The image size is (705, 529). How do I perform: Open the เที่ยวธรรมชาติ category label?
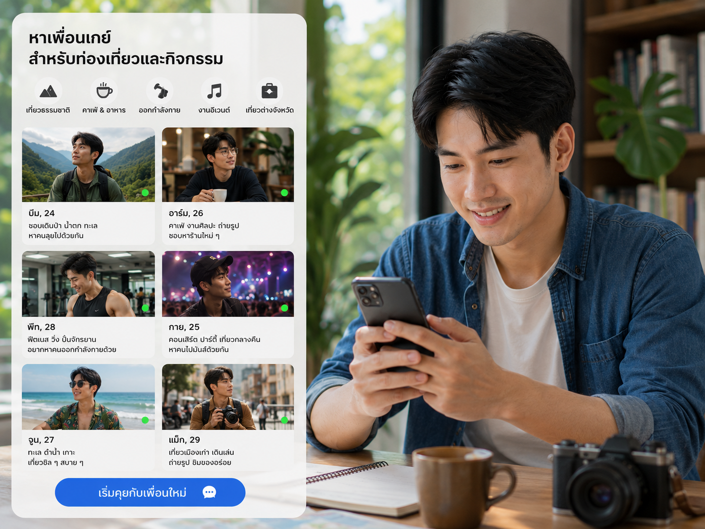[x=48, y=110]
